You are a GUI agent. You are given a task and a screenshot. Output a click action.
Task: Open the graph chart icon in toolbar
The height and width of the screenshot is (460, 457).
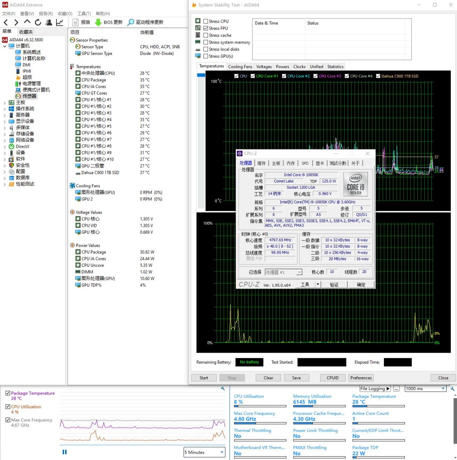[x=60, y=22]
